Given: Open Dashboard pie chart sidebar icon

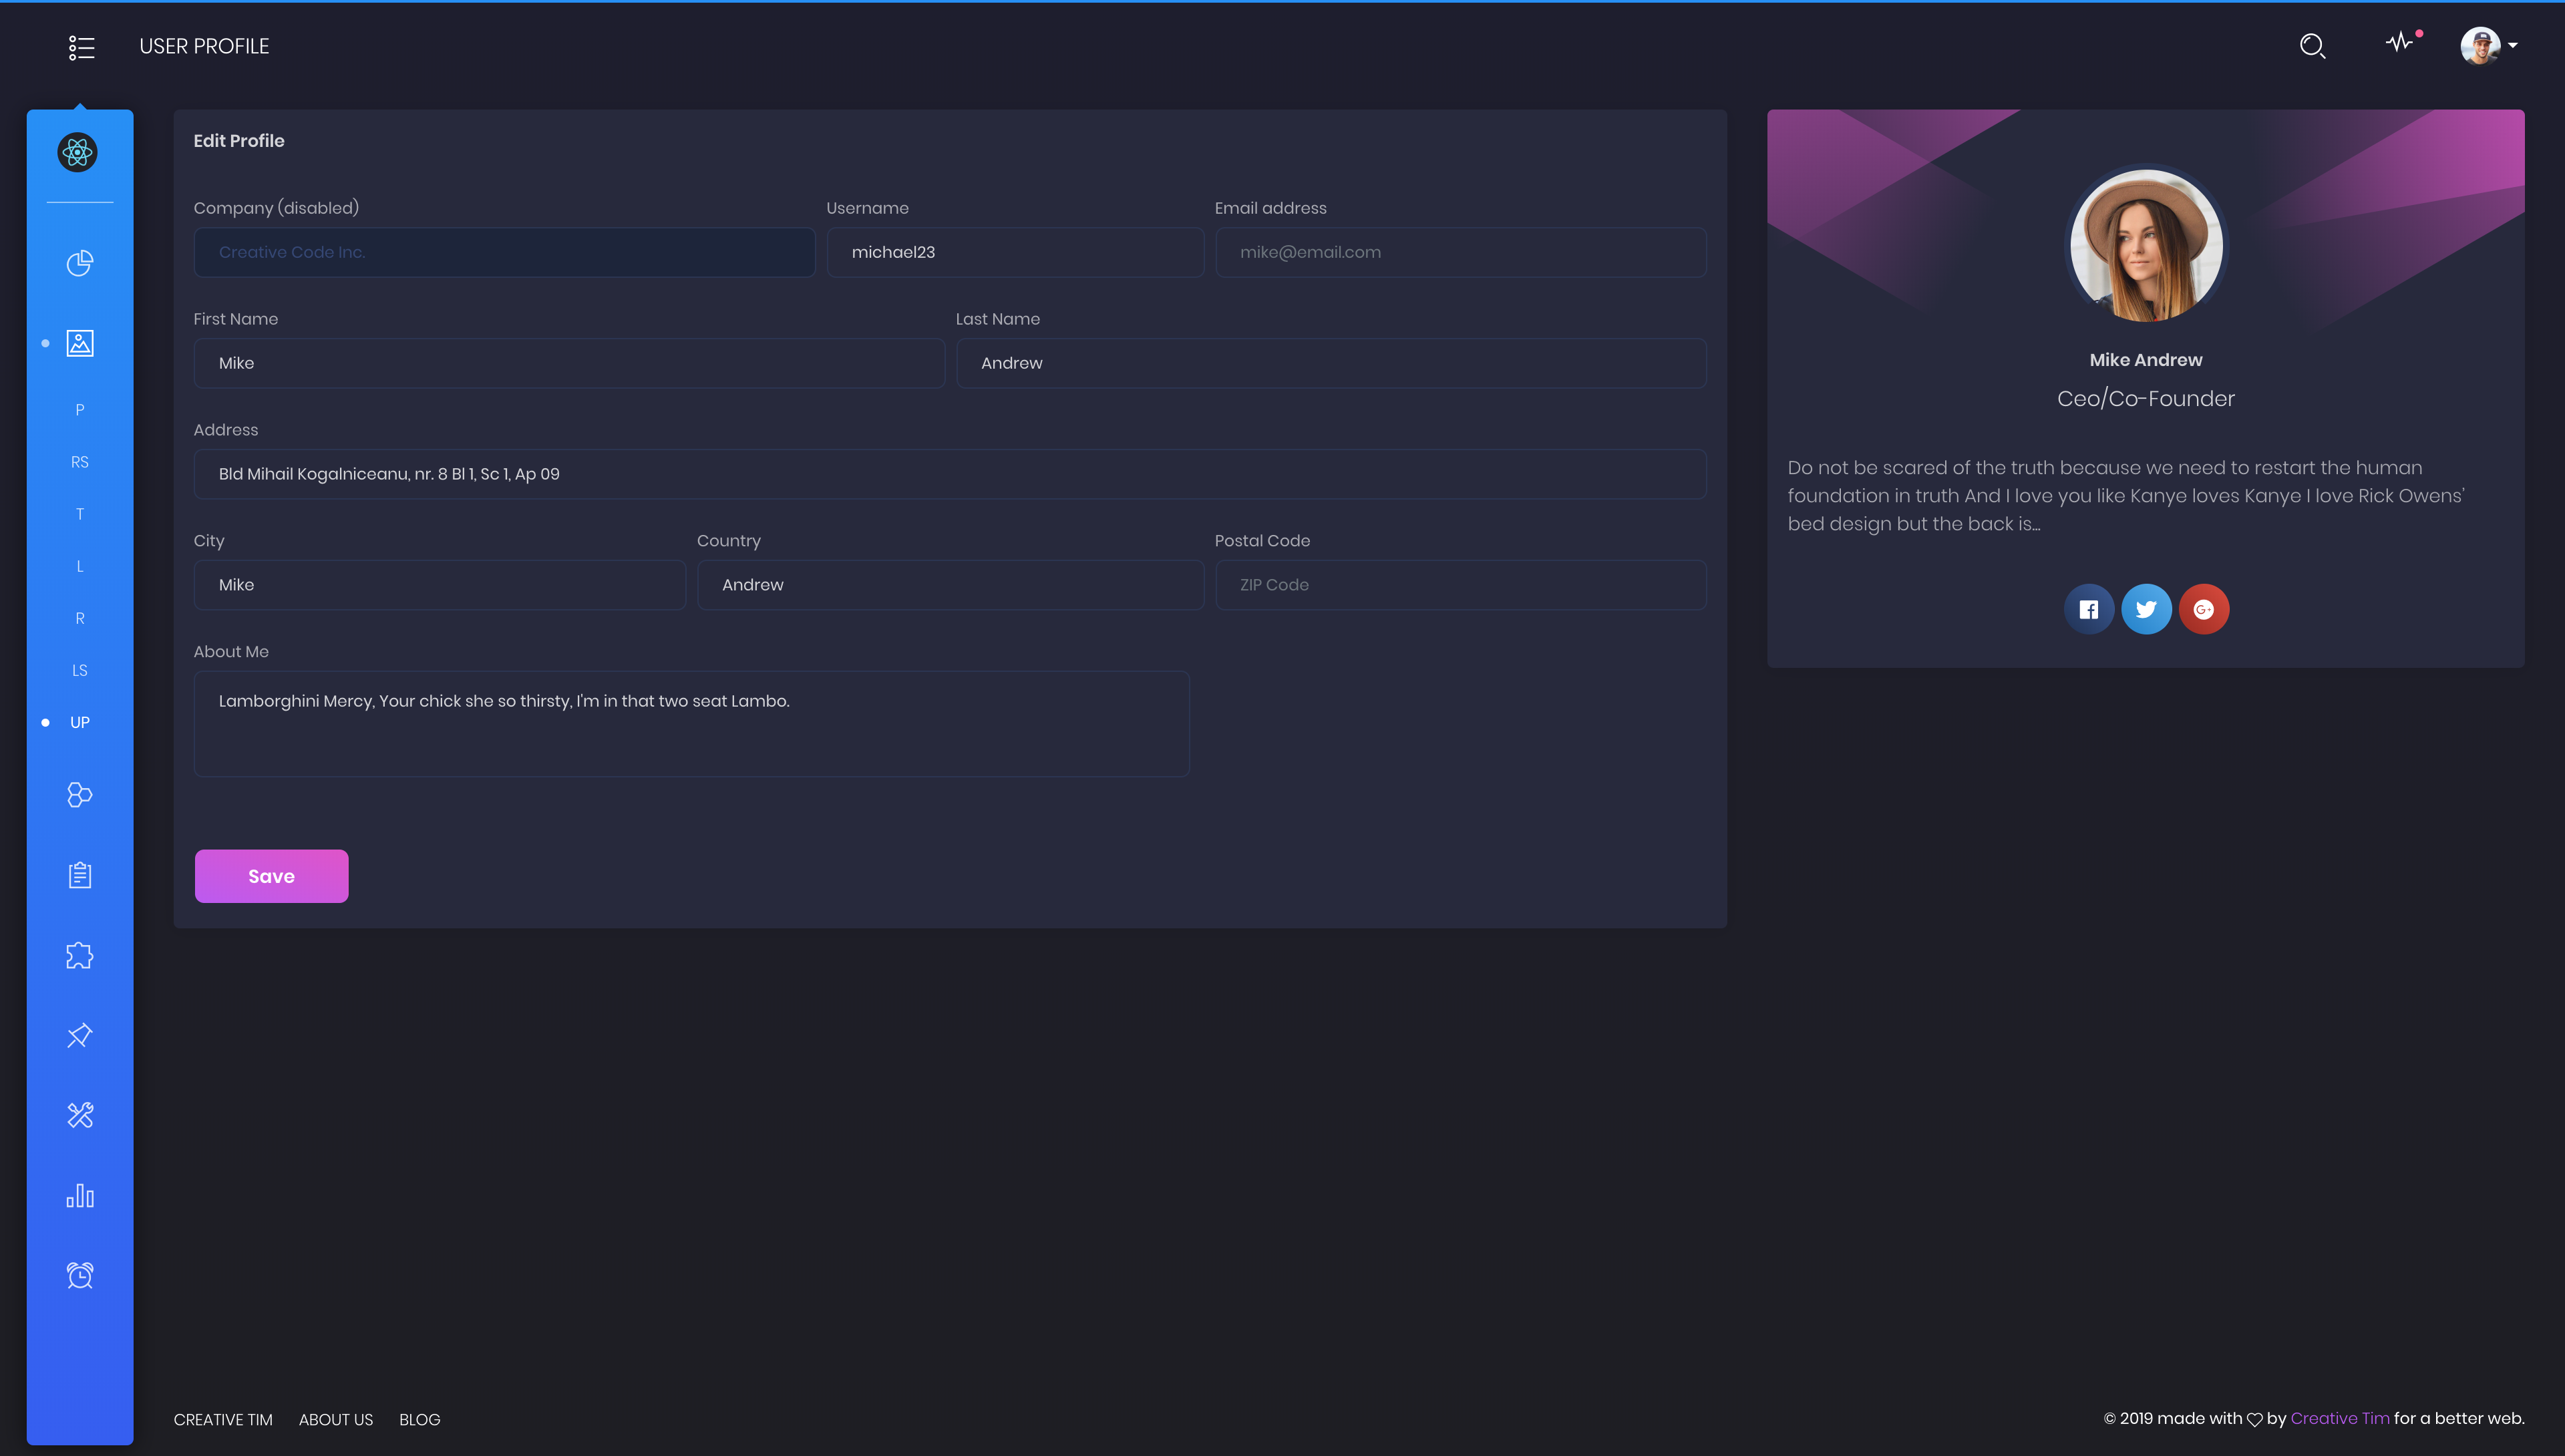Looking at the screenshot, I should tap(80, 263).
